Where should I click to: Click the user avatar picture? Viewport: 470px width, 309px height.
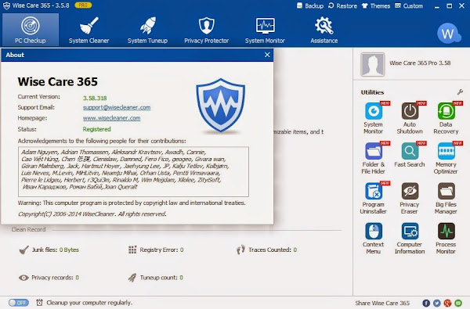pyautogui.click(x=373, y=64)
